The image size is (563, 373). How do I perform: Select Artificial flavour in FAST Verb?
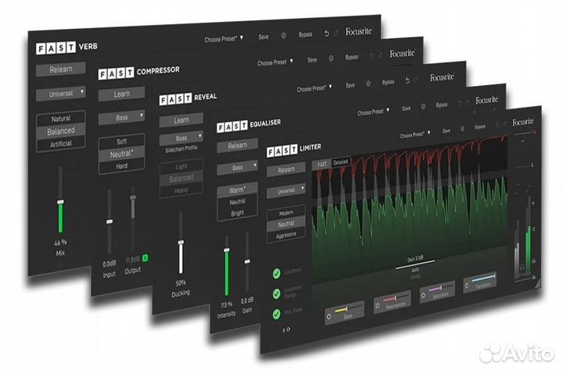[x=61, y=144]
